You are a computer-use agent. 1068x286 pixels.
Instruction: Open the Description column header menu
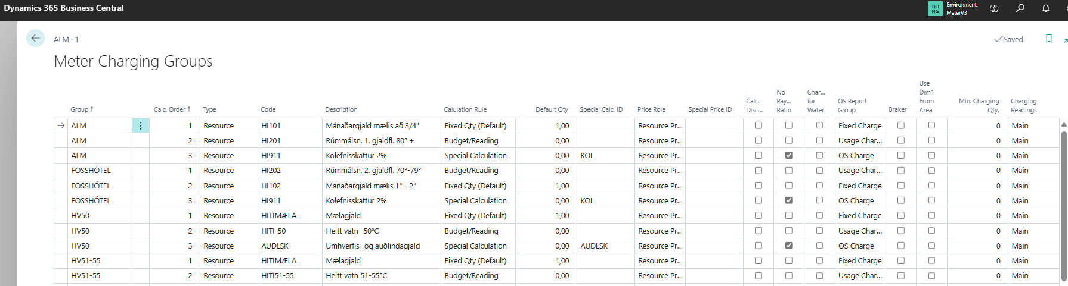[341, 109]
